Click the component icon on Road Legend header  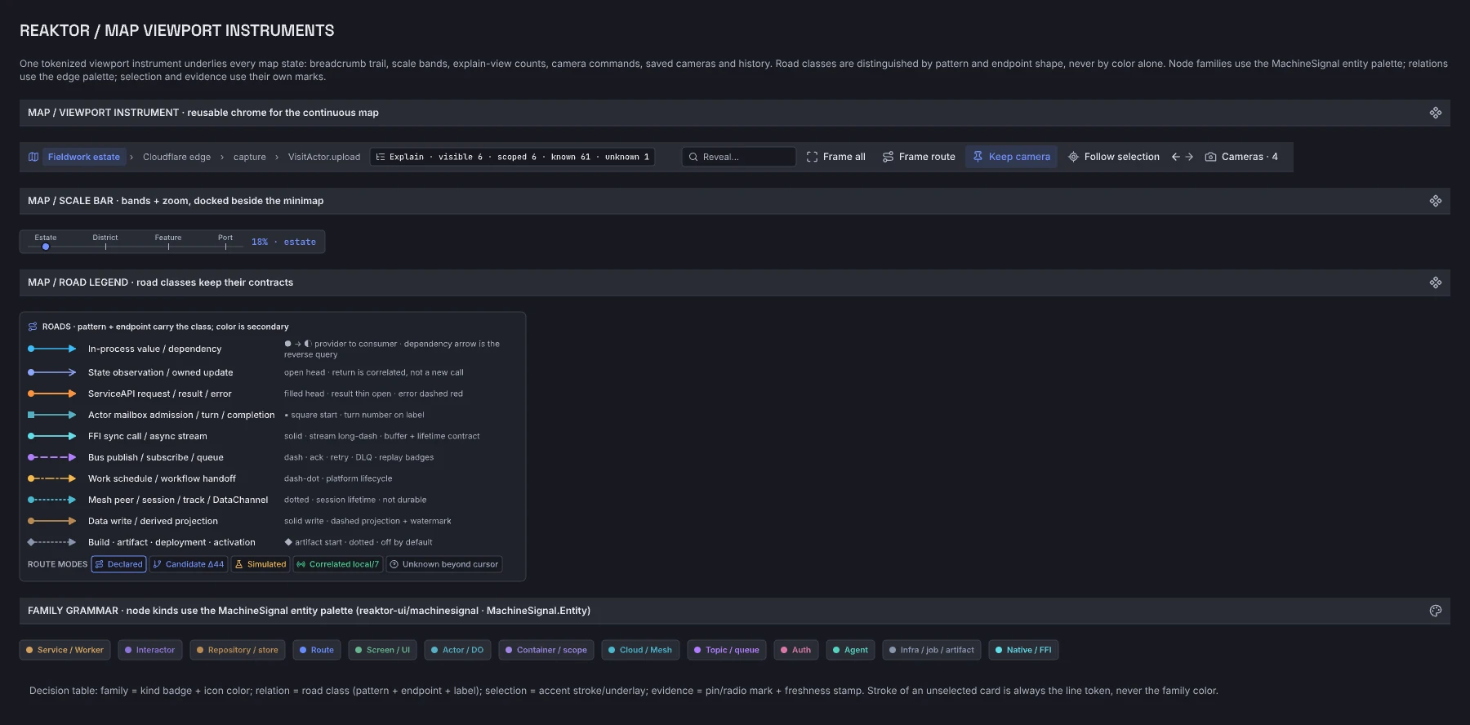[x=1436, y=282]
